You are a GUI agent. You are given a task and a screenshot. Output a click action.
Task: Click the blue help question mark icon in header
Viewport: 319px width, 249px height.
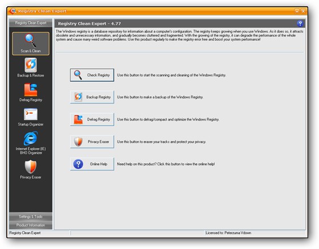pyautogui.click(x=300, y=23)
